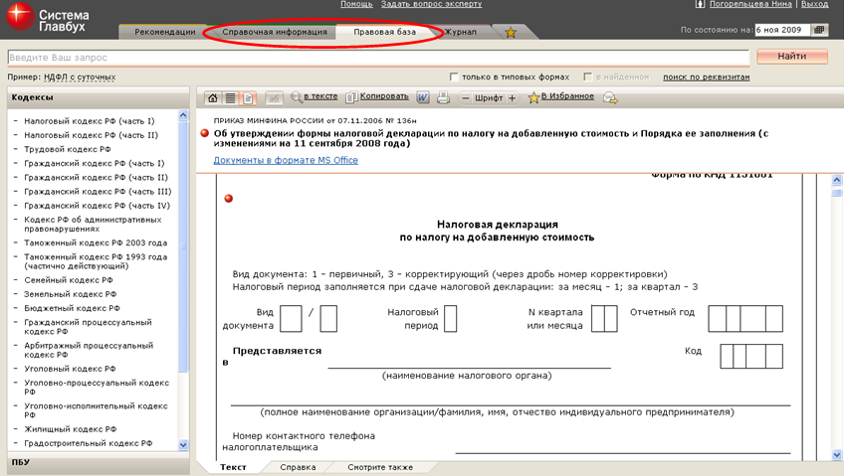Click the red bullet beside the document title
Viewport: 844px width, 476px height.
pos(205,133)
